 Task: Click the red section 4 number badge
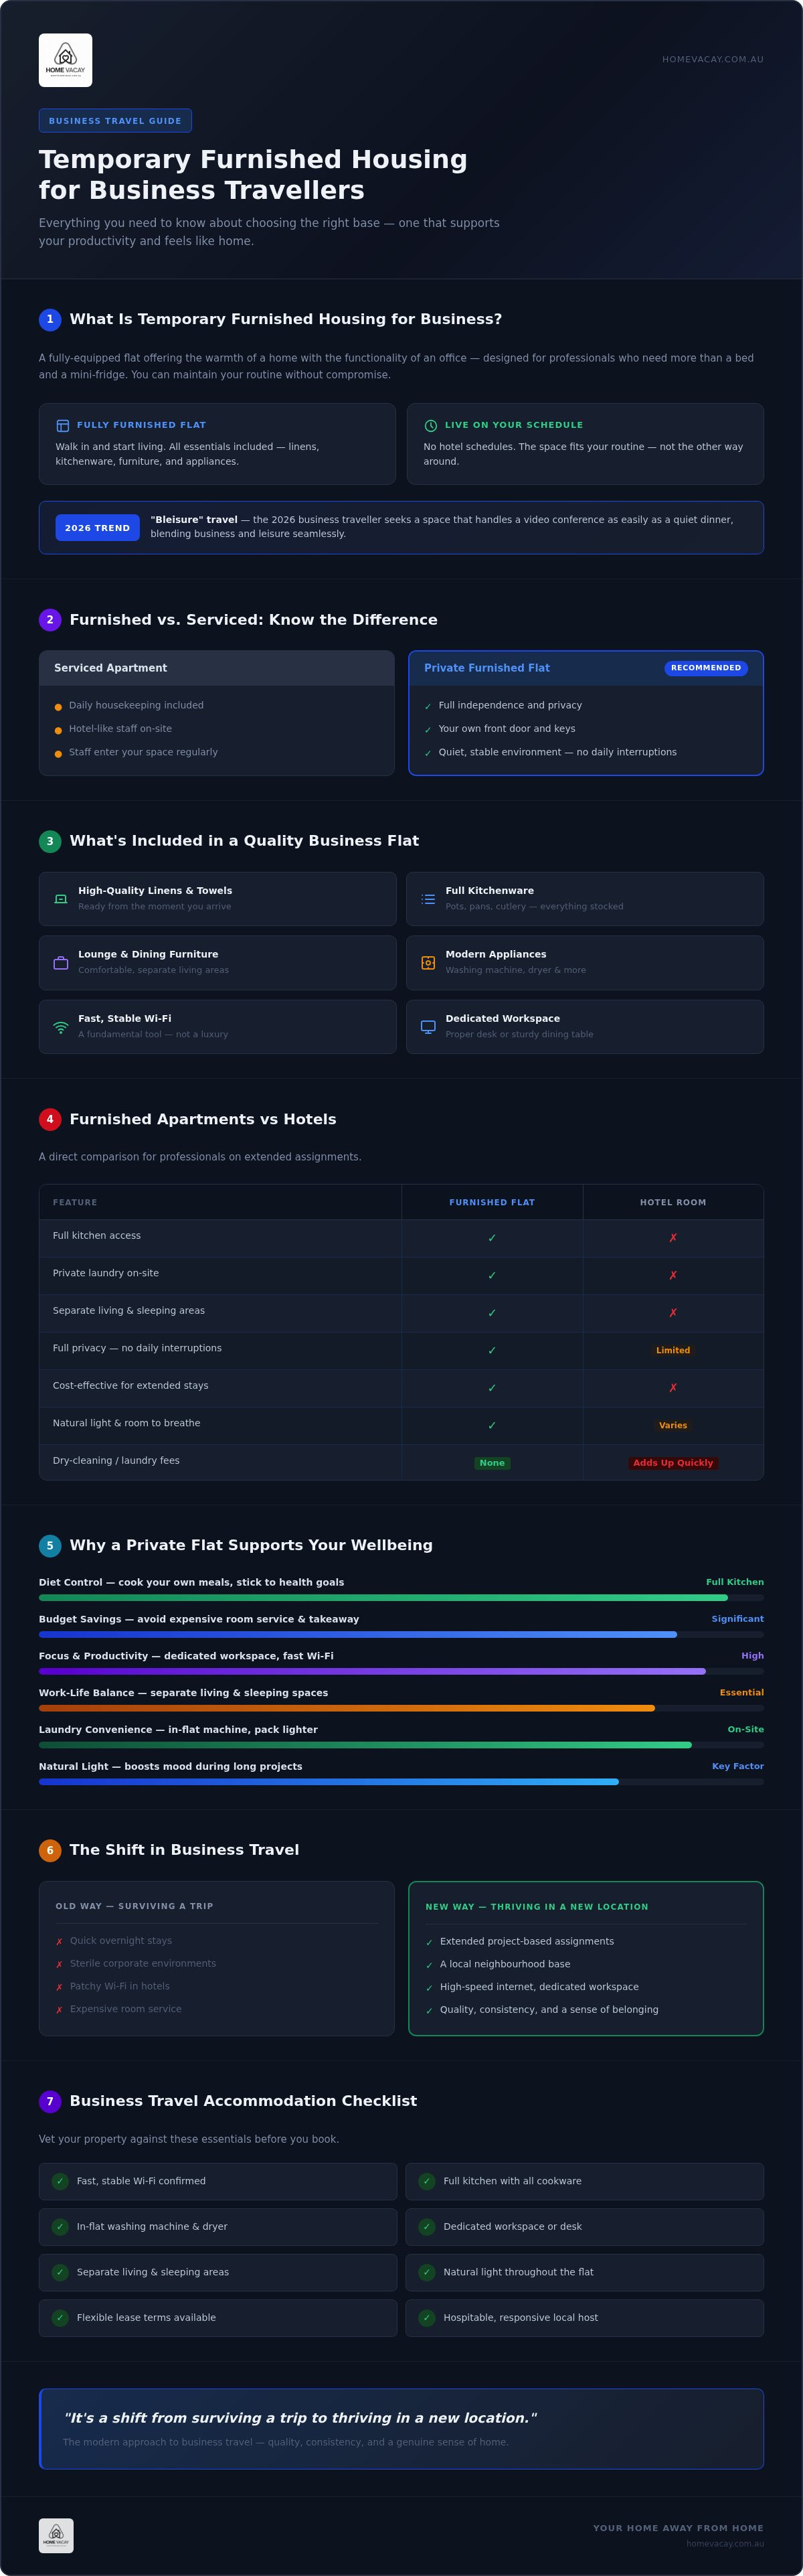[50, 1119]
